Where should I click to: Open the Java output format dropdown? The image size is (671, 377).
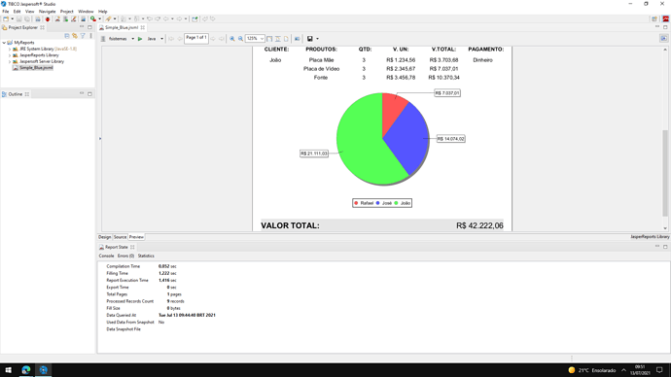(x=161, y=39)
